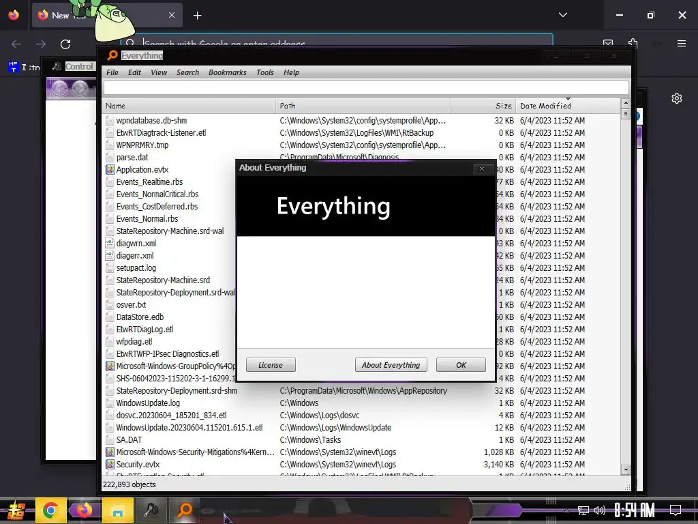Open the Search menu in Everything
Screen dimensions: 698x524
(x=187, y=72)
